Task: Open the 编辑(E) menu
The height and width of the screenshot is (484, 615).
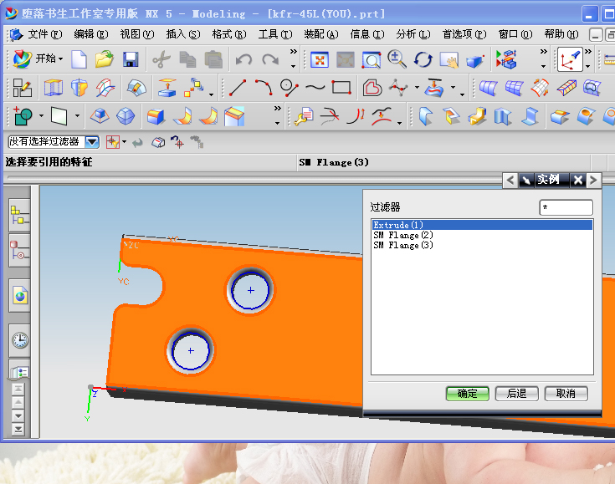Action: point(90,34)
